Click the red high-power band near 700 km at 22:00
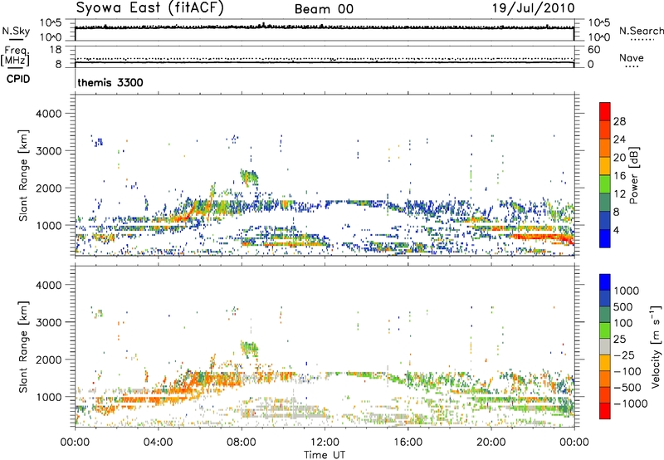Screen dimensions: 664x460 [x=542, y=237]
